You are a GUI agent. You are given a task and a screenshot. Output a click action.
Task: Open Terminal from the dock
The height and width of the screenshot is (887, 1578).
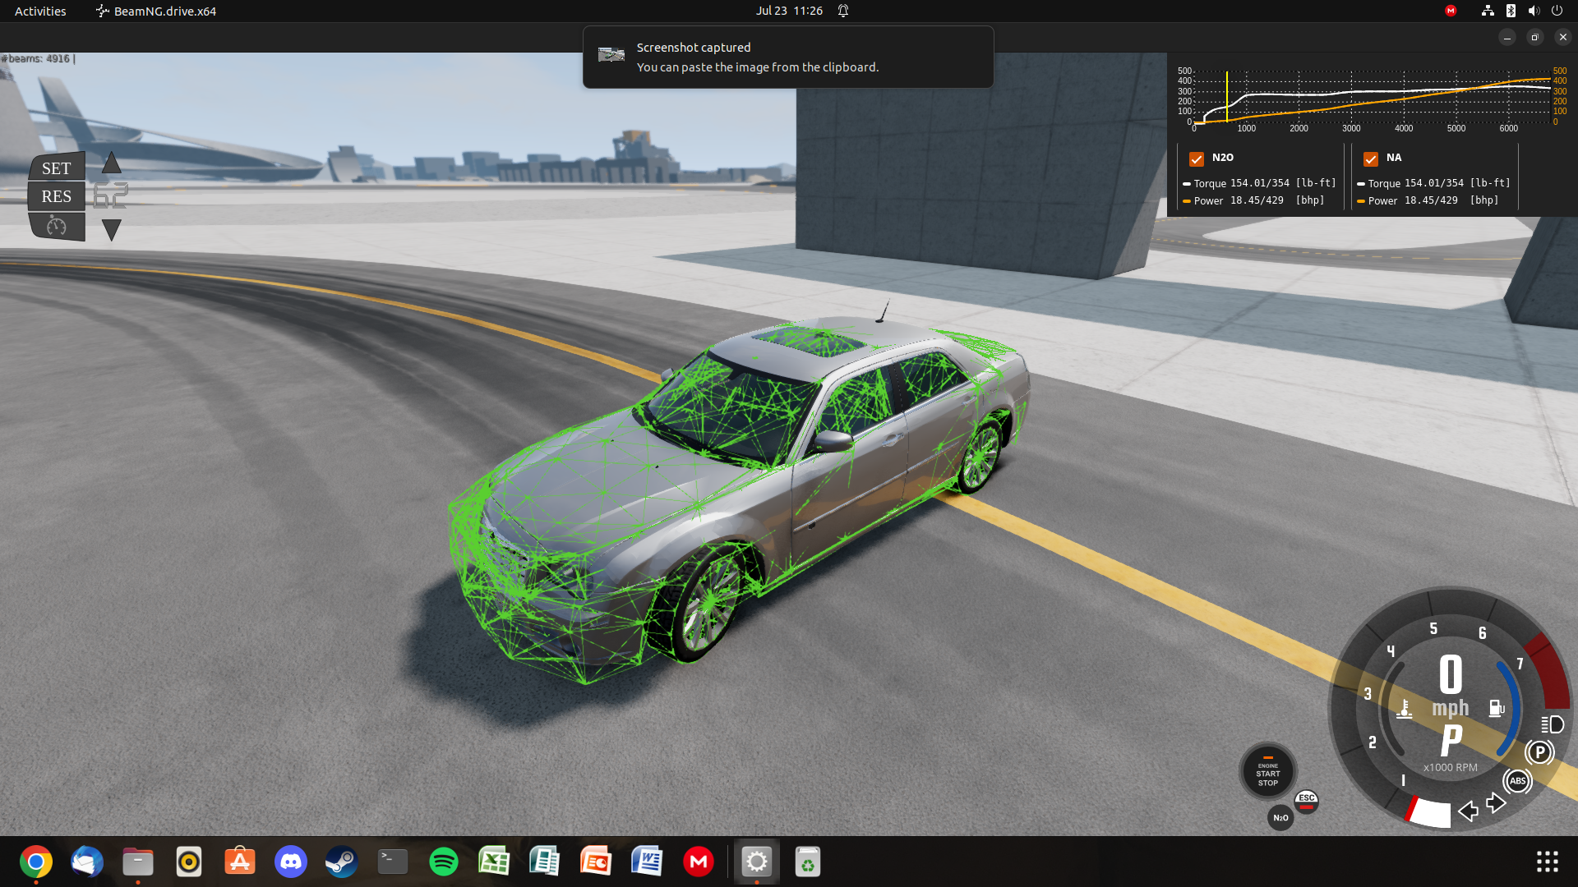(393, 862)
